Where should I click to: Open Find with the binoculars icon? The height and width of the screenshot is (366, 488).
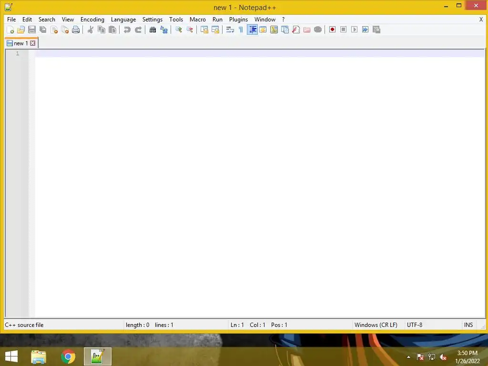click(x=152, y=30)
